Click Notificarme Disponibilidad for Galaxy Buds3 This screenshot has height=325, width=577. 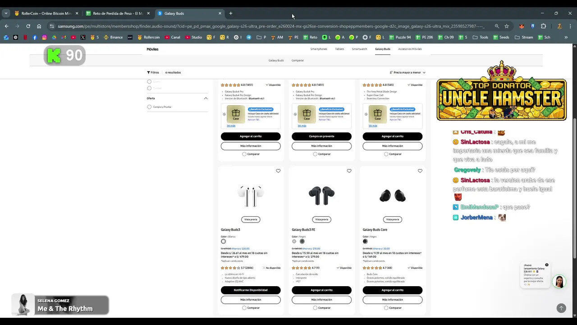[x=251, y=290]
